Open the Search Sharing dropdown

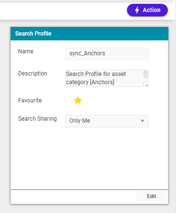[107, 121]
